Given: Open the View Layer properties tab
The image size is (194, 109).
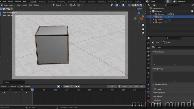Looking at the screenshot, I should coord(149,56).
